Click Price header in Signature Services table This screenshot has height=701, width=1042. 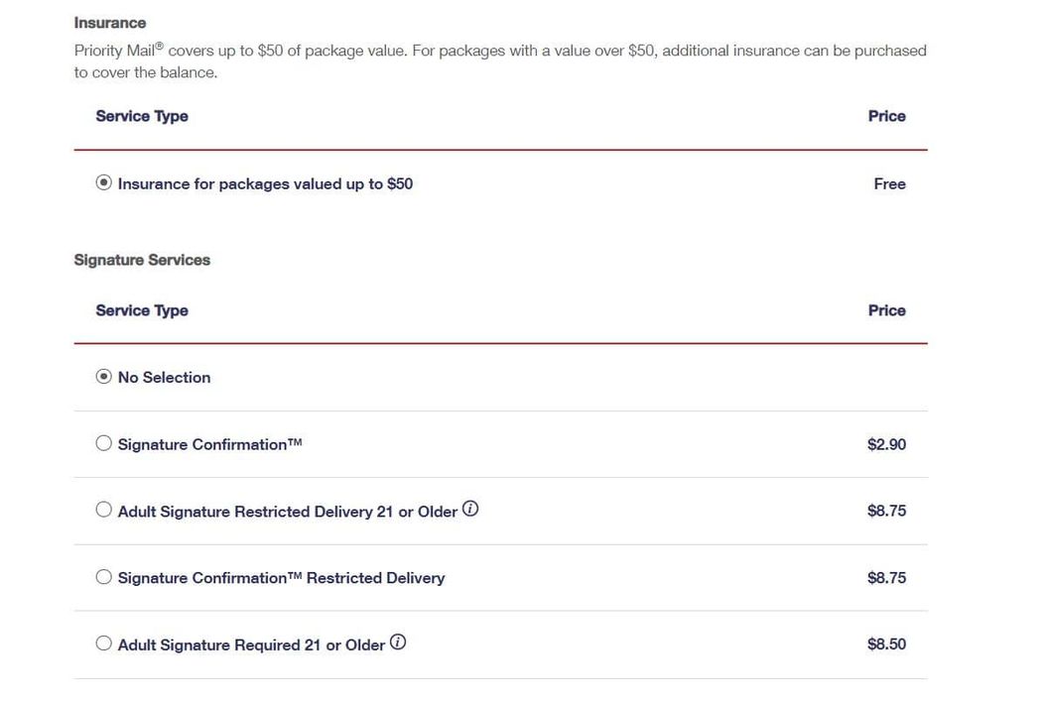[x=886, y=310]
